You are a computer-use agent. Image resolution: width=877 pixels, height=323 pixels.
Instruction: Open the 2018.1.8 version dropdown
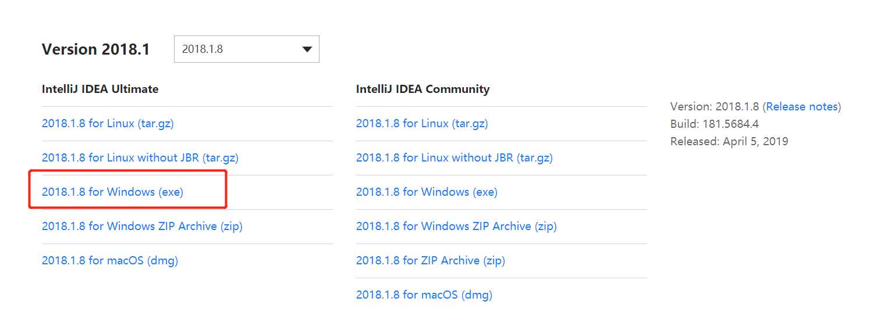point(246,49)
